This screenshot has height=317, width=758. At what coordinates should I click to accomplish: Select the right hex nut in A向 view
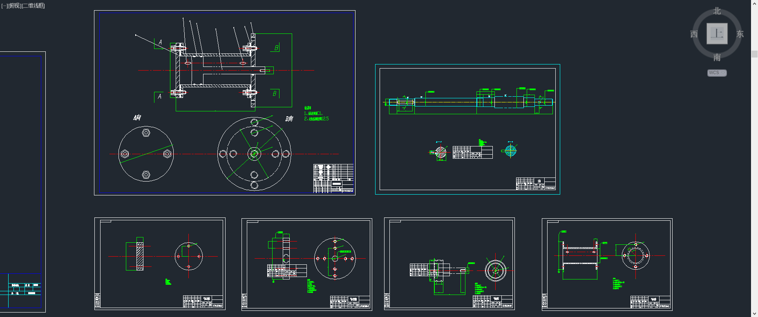tap(167, 154)
